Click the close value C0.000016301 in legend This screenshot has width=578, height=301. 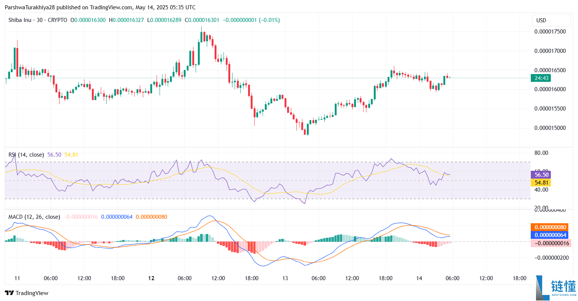[x=201, y=20]
